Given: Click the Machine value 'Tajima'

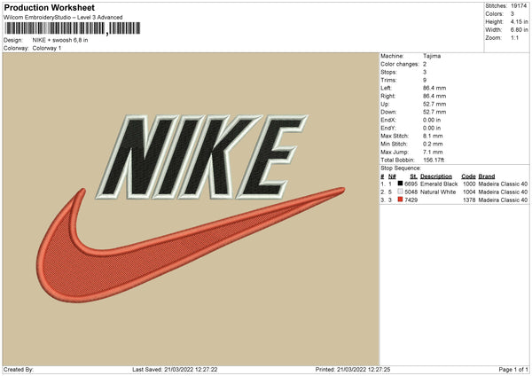Looking at the screenshot, I should click(432, 56).
